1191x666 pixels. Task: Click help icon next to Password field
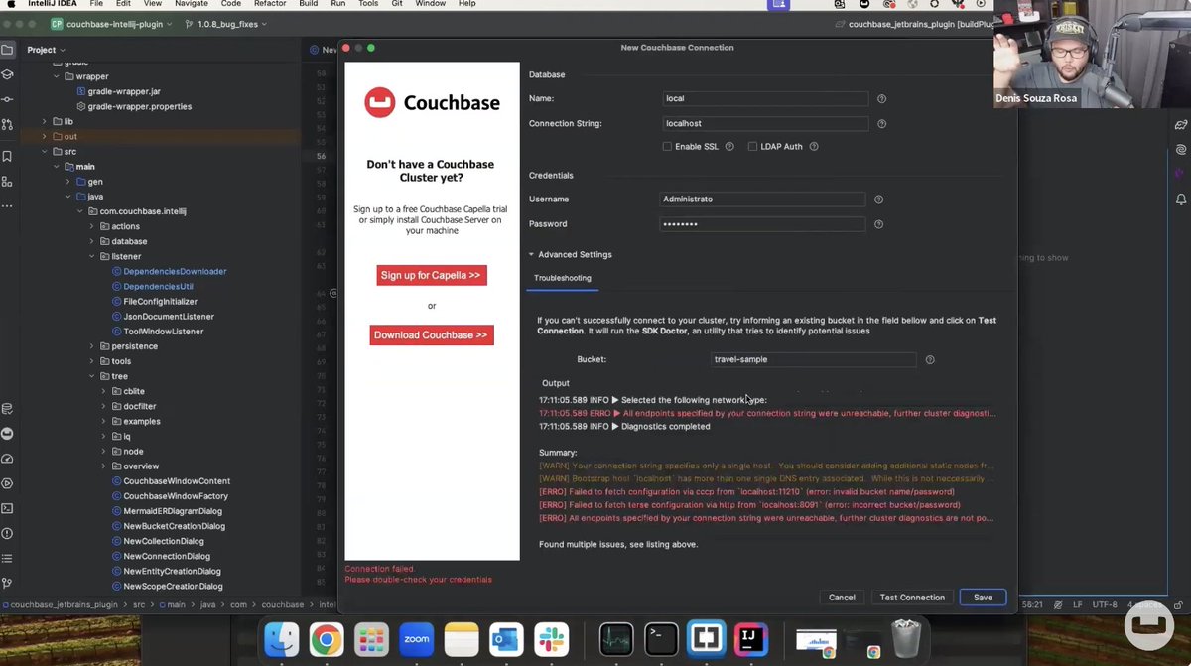coord(878,224)
